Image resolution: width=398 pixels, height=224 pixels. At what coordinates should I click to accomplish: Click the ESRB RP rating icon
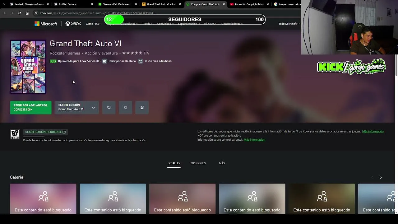tap(15, 134)
